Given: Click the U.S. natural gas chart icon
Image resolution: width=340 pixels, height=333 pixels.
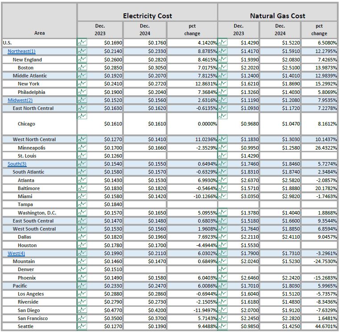Looking at the screenshot, I should pos(223,43).
